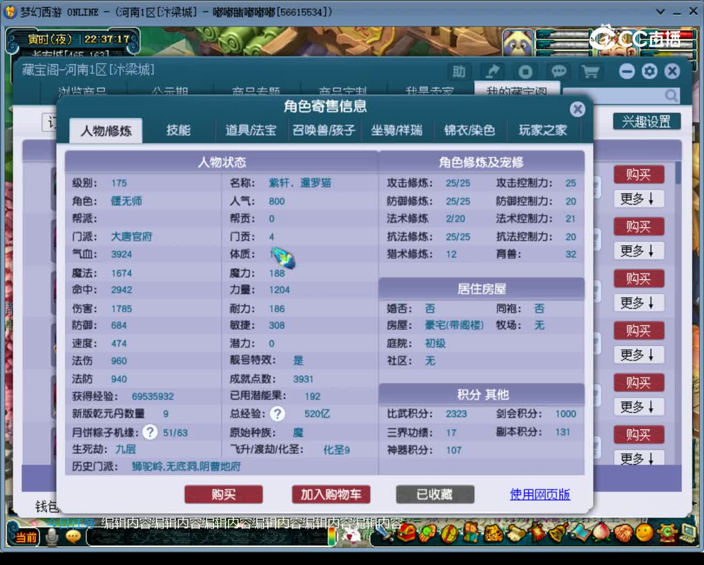Click the question mark beside 月饼粽子机缘
Viewport: 704px width, 565px height.
coord(150,432)
